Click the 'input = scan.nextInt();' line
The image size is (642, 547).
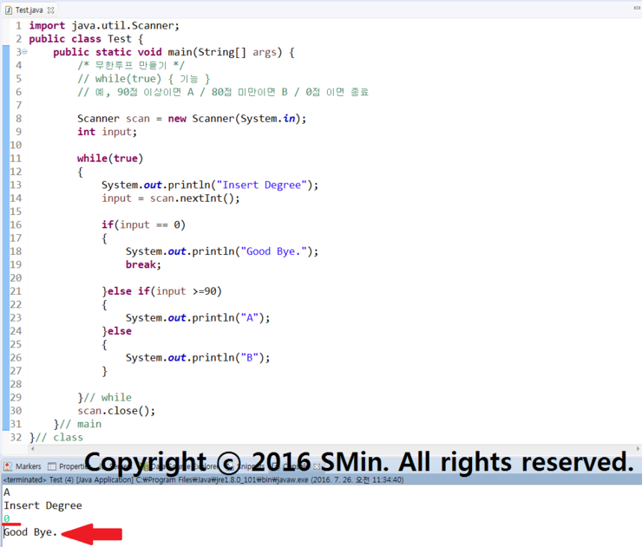click(170, 199)
